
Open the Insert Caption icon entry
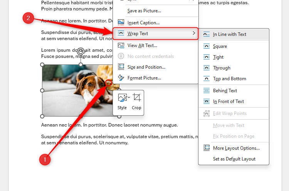(121, 23)
